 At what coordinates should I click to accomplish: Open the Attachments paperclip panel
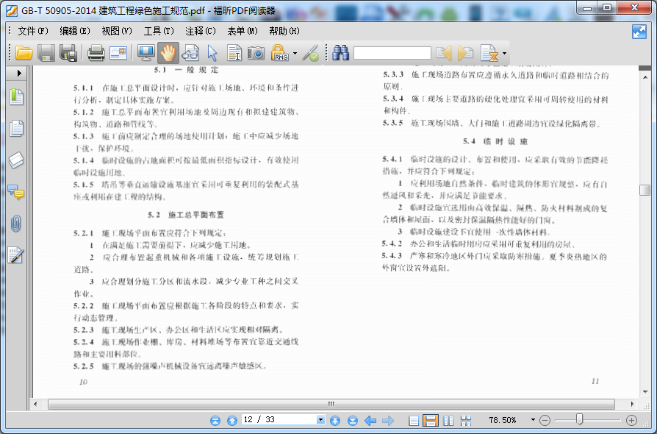tap(16, 224)
